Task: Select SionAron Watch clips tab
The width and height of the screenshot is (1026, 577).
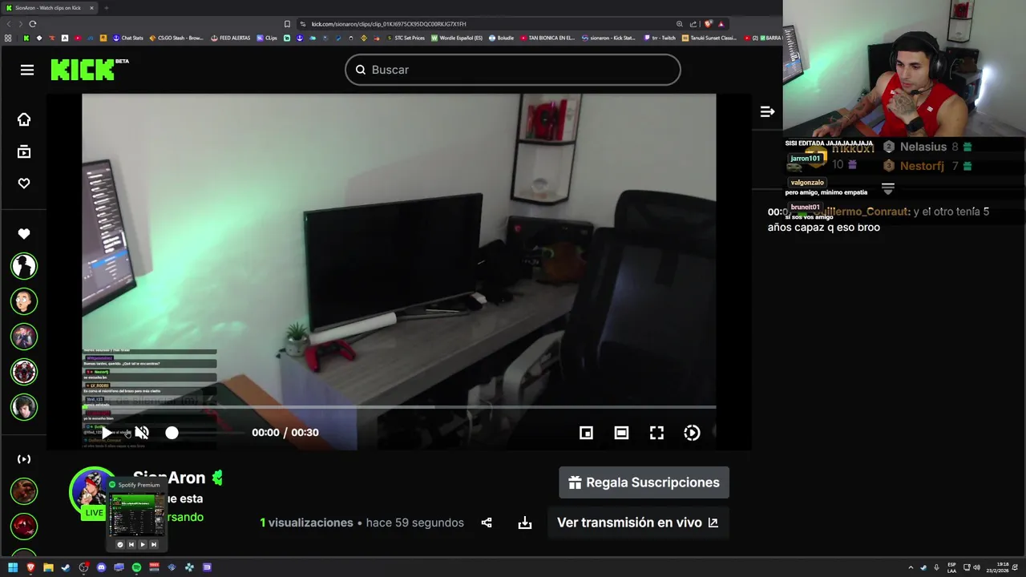Action: 50,8
